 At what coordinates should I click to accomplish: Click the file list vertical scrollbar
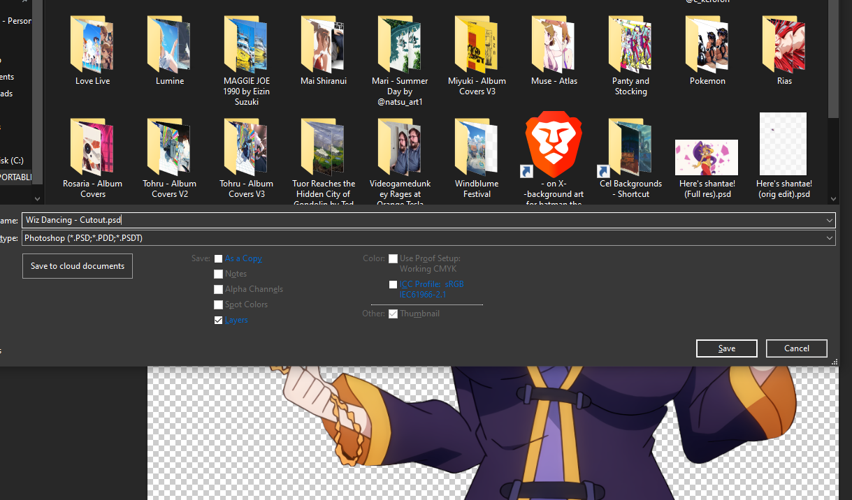(x=833, y=59)
